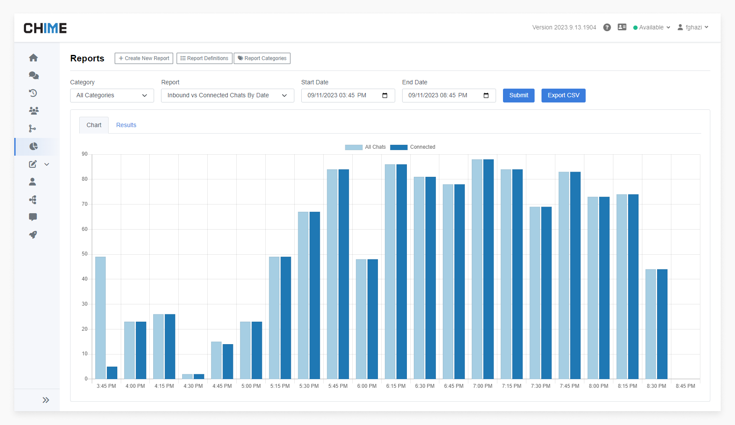Expand the edit menu chevron in sidebar
This screenshot has height=425, width=735.
(x=47, y=164)
